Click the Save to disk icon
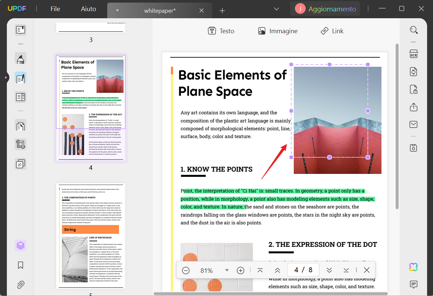Viewport: 433px width, 296px height. [414, 148]
